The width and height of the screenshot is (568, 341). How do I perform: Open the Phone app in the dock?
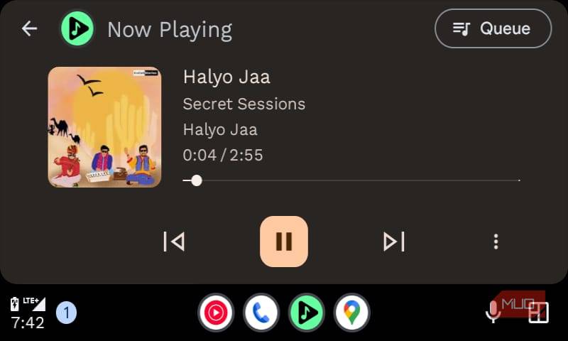pos(261,313)
